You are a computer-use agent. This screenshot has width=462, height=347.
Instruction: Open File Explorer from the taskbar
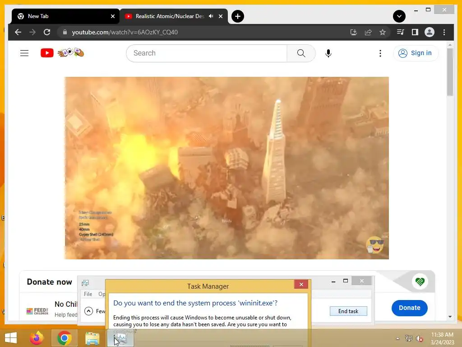(x=92, y=338)
